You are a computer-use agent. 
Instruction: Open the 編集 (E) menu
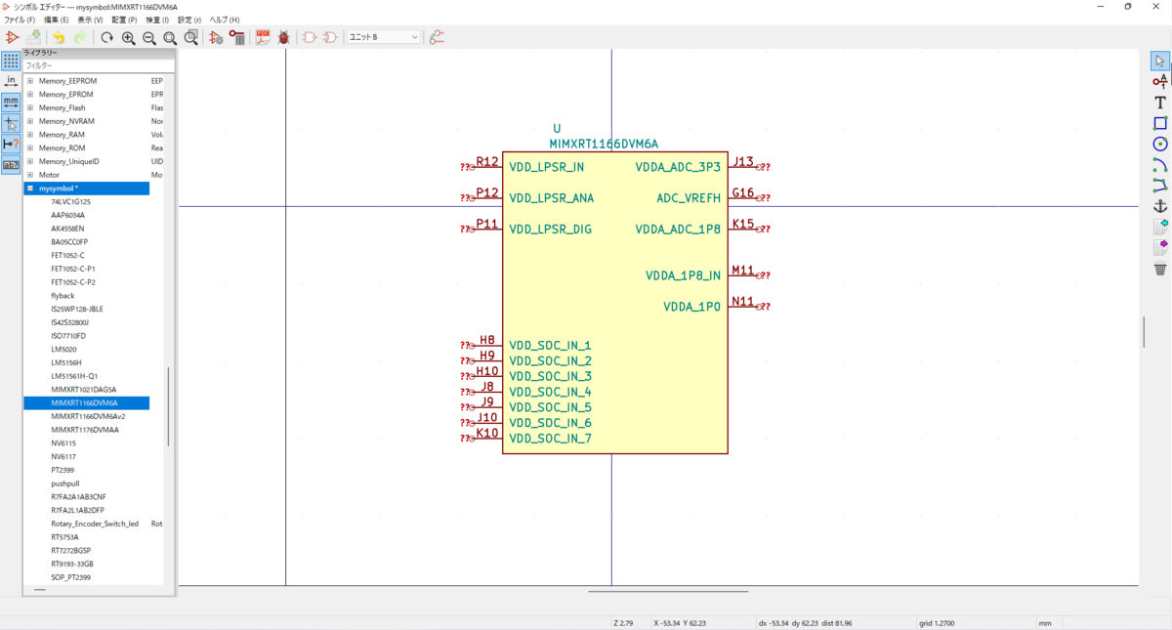(x=57, y=20)
